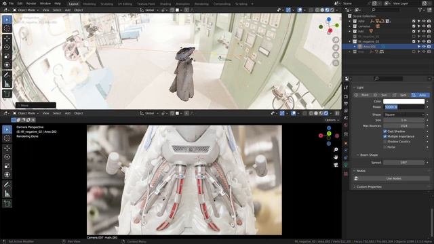The image size is (434, 244).
Task: Expand the Custom Properties panel
Action: click(x=355, y=187)
